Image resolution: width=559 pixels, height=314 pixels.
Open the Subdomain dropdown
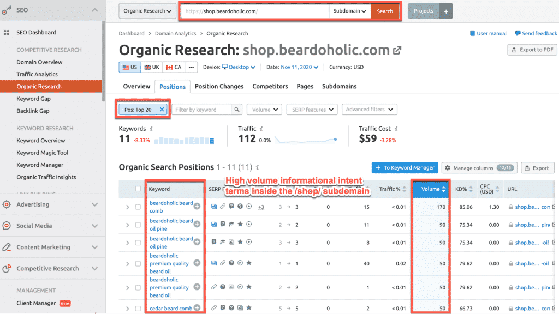point(349,10)
